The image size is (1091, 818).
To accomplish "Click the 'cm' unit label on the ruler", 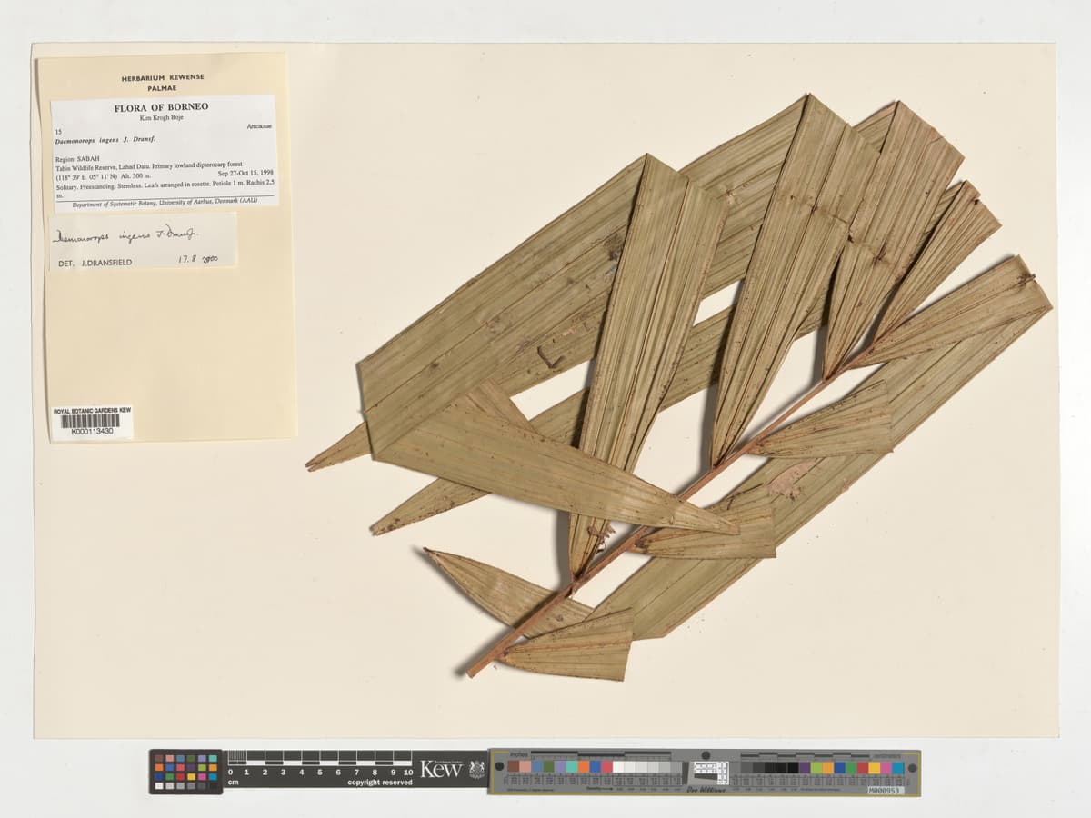I will point(234,783).
